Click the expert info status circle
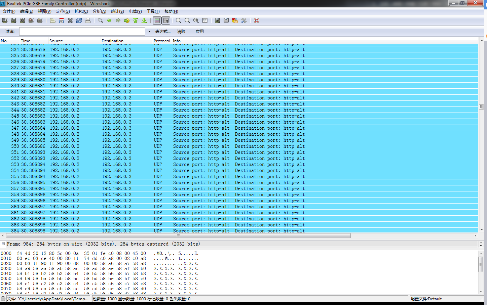Image resolution: width=487 pixels, height=305 pixels. tap(3, 299)
